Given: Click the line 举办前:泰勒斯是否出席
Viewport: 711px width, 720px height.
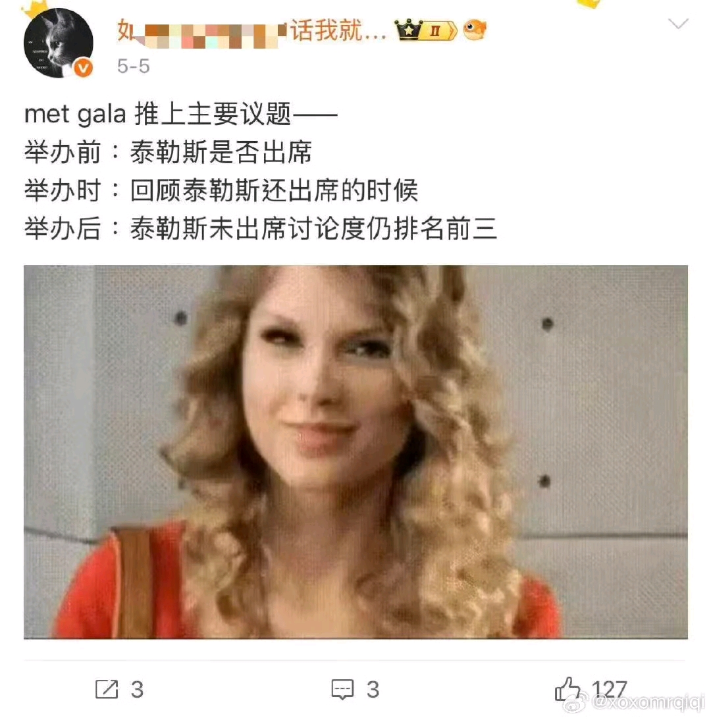Looking at the screenshot, I should coord(168,152).
